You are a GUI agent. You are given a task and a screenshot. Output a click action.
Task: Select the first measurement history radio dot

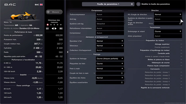[48, 25]
